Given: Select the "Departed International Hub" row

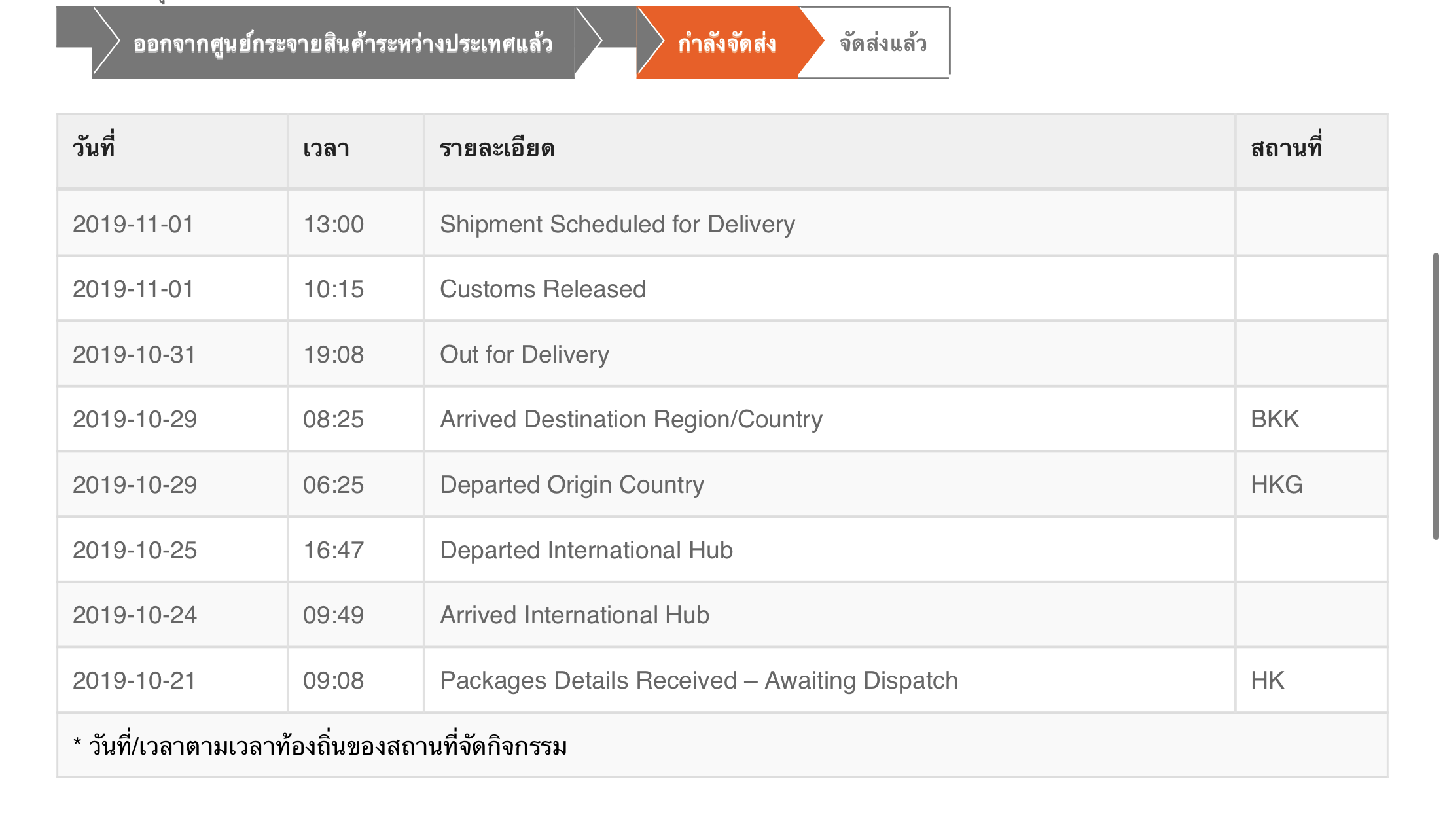Looking at the screenshot, I should coord(586,550).
